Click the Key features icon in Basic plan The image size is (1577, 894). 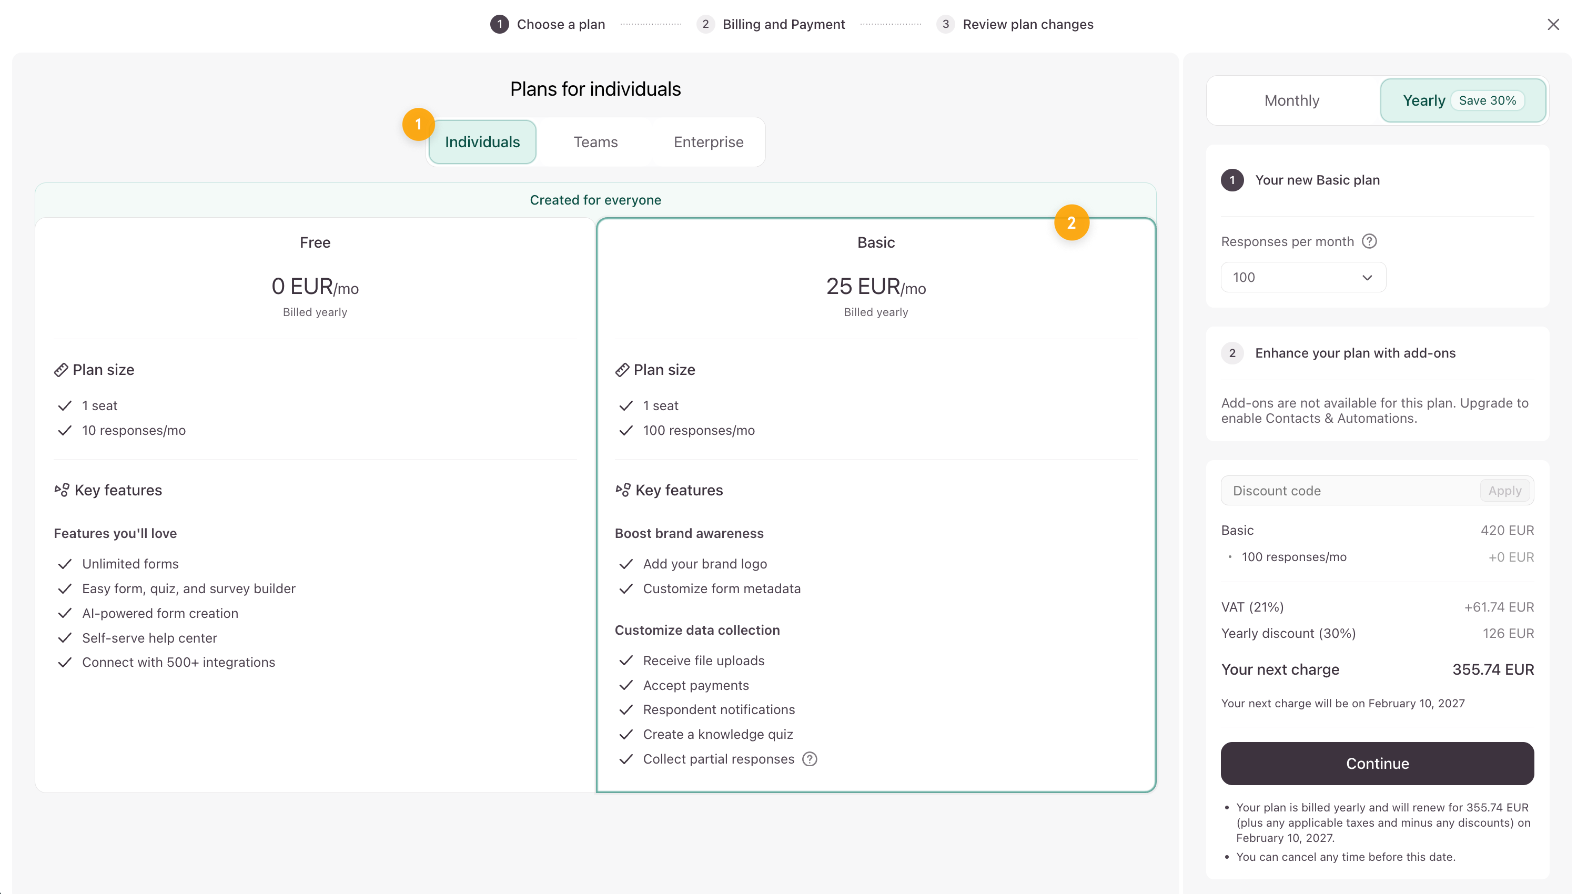coord(623,490)
